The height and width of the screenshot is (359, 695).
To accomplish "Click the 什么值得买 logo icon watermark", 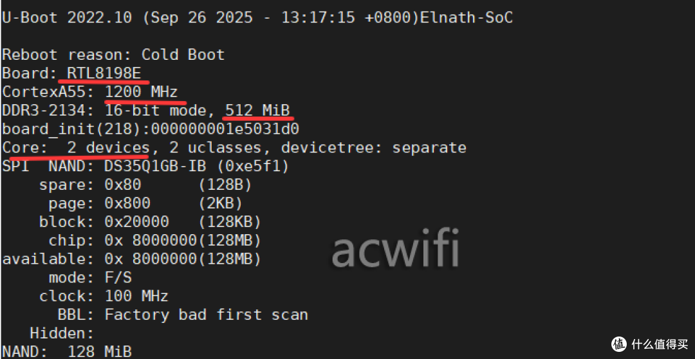I will [x=619, y=344].
